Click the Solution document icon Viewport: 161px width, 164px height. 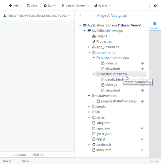pos(155,24)
